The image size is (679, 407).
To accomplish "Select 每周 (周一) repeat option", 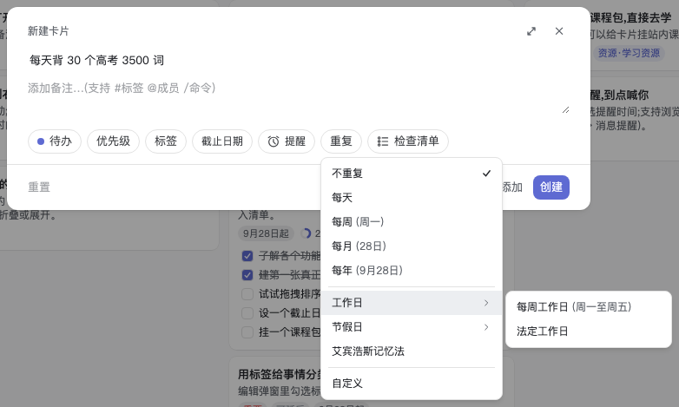I will pyautogui.click(x=412, y=222).
